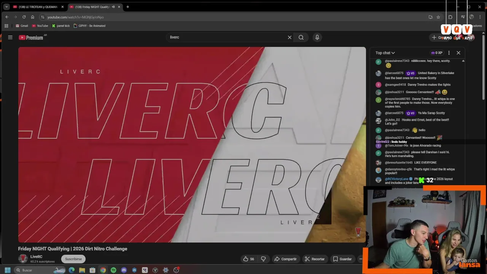Open the 'panel kick' bookmark
The height and width of the screenshot is (274, 487).
tap(61, 26)
